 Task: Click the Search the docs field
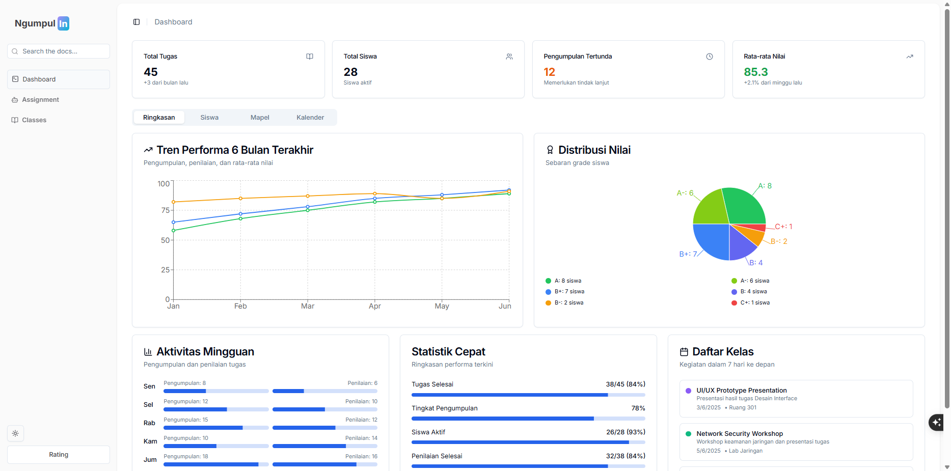coord(59,51)
